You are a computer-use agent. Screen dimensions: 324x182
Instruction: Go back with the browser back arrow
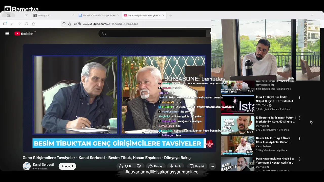12,24
